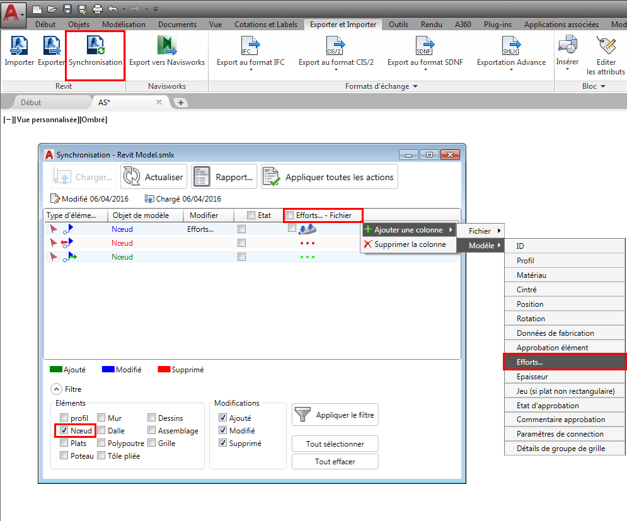Enable the Poteau element filter checkbox
The image size is (627, 521).
point(64,455)
